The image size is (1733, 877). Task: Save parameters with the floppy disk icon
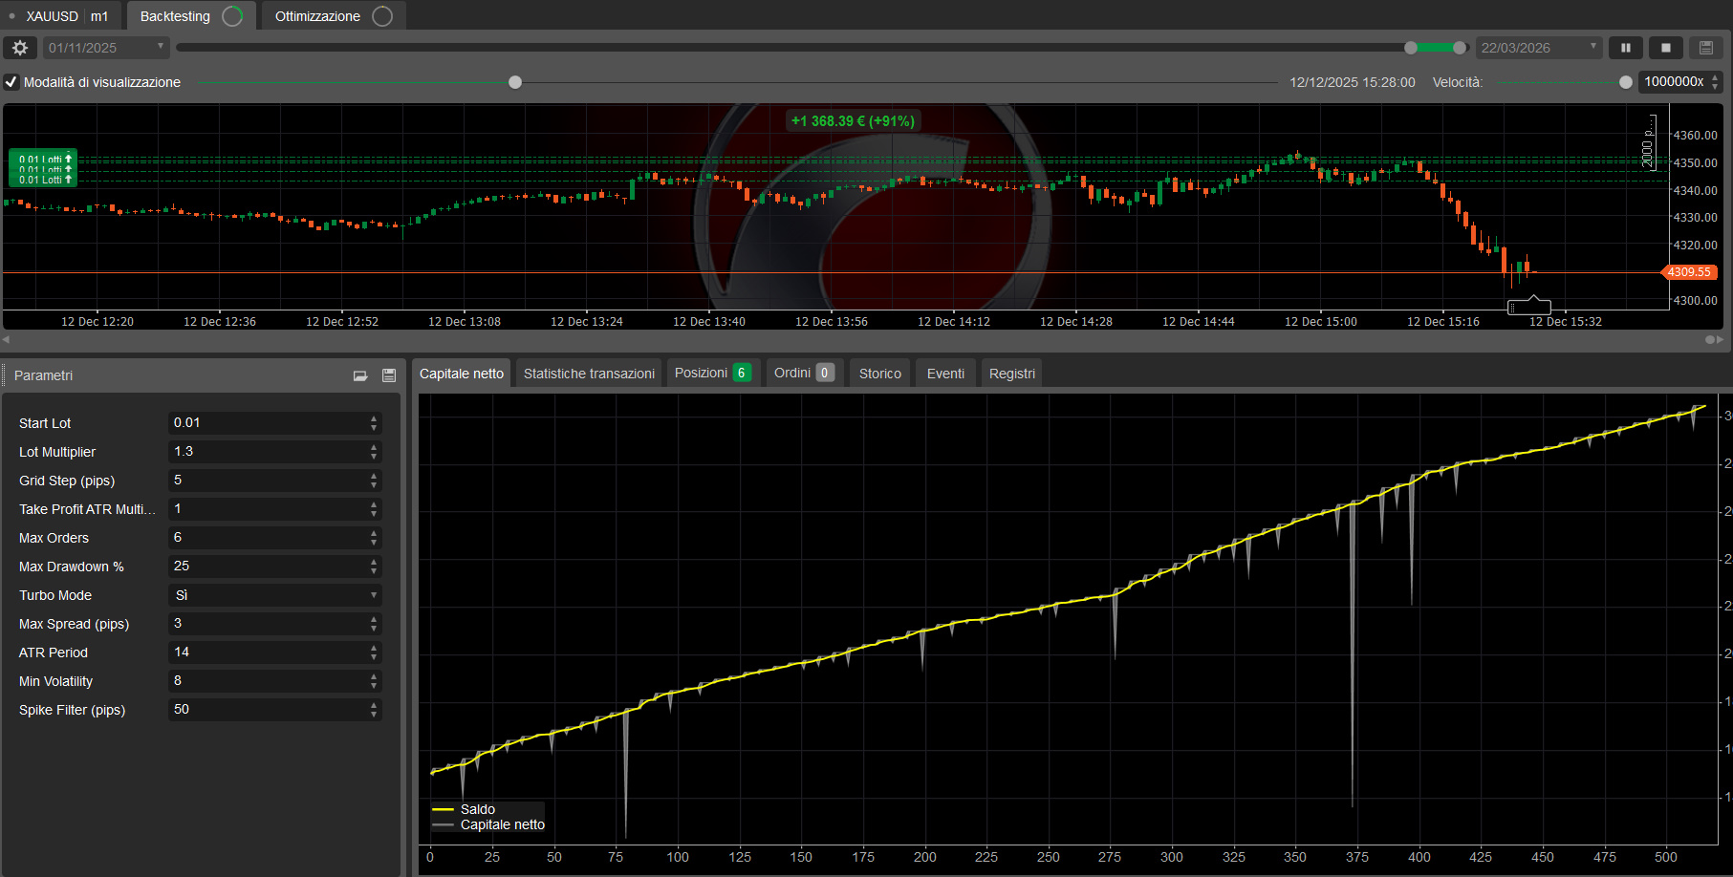pos(389,375)
